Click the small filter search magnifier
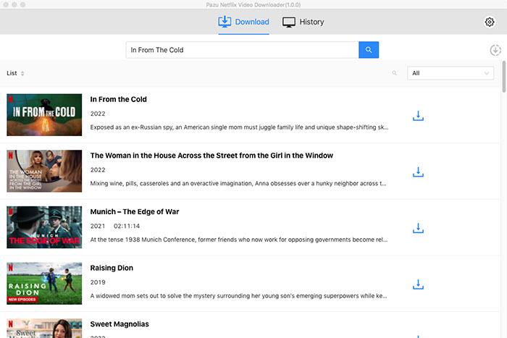The height and width of the screenshot is (338, 507). click(x=395, y=73)
